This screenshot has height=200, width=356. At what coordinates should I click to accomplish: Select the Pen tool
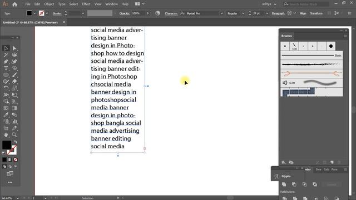[6, 62]
